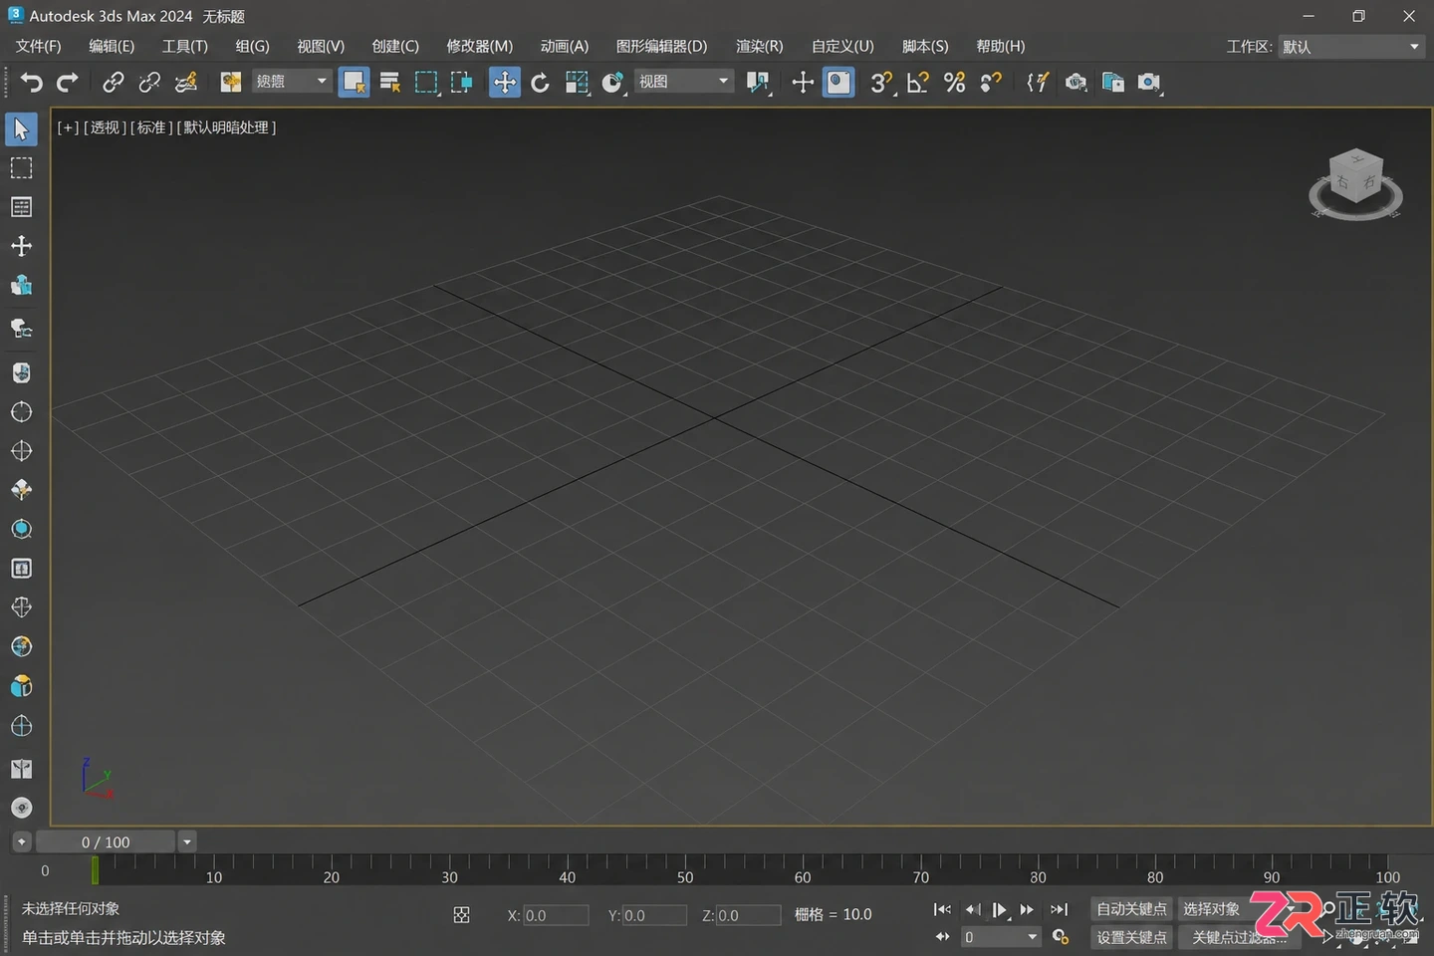Click the Edit Named Selection Sets icon
This screenshot has height=956, width=1434.
pos(1038,83)
